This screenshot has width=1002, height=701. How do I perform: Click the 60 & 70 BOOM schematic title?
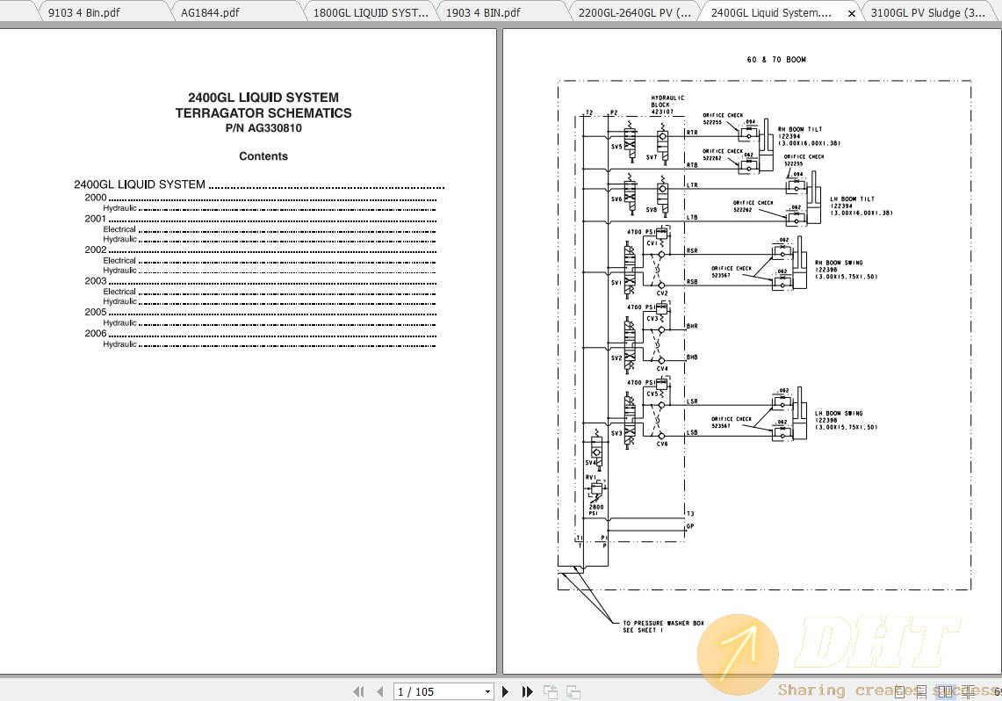pyautogui.click(x=776, y=60)
